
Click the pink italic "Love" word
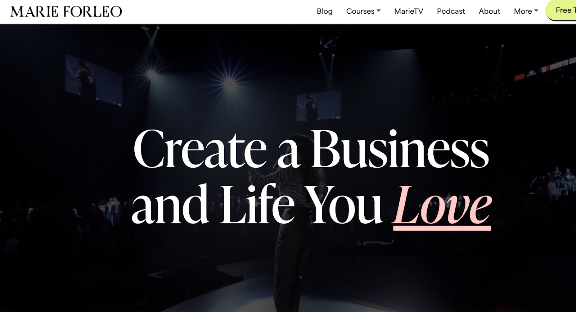(442, 205)
